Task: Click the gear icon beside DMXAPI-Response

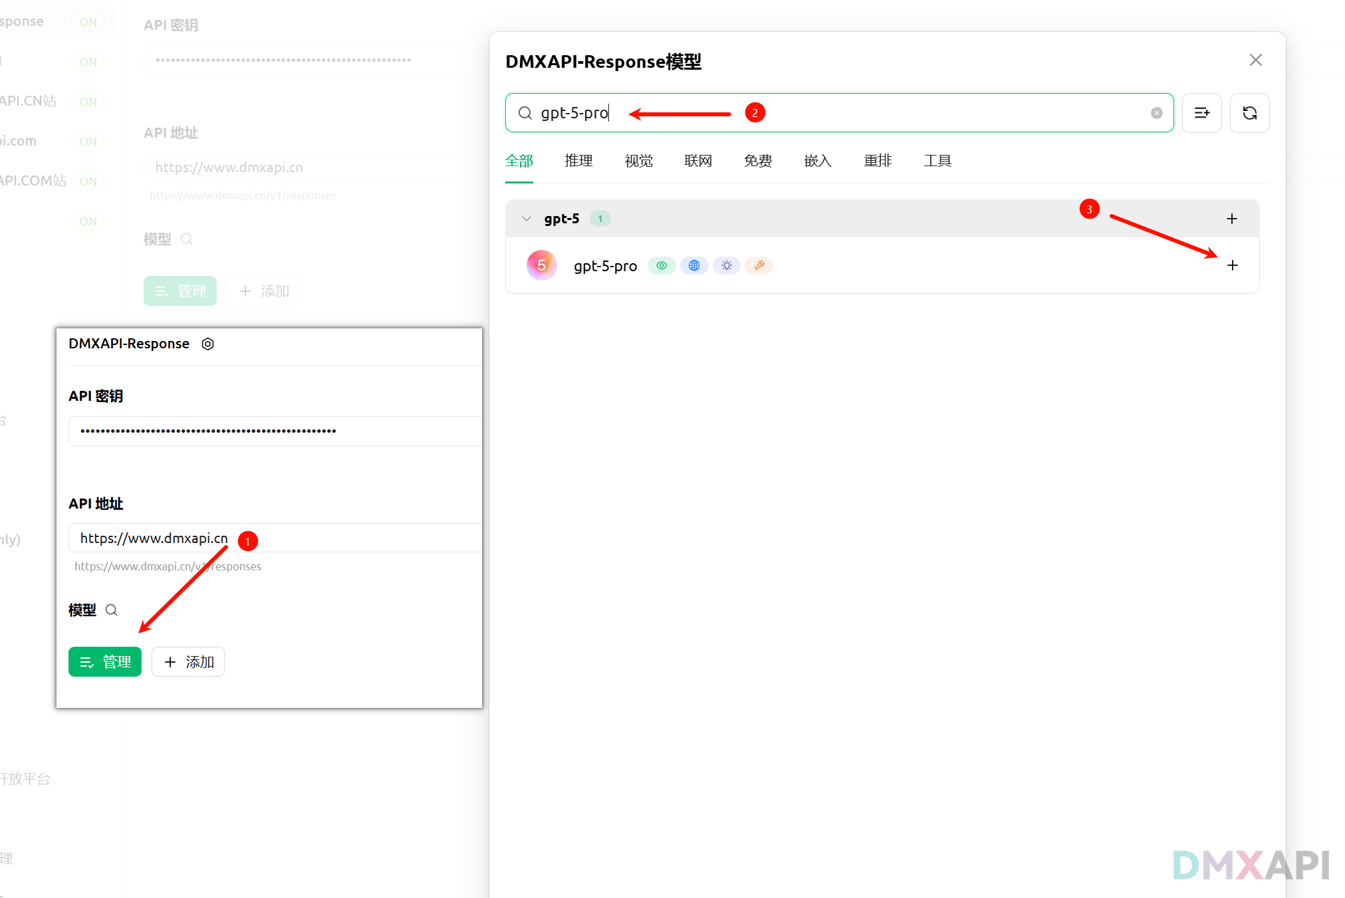Action: pos(207,344)
